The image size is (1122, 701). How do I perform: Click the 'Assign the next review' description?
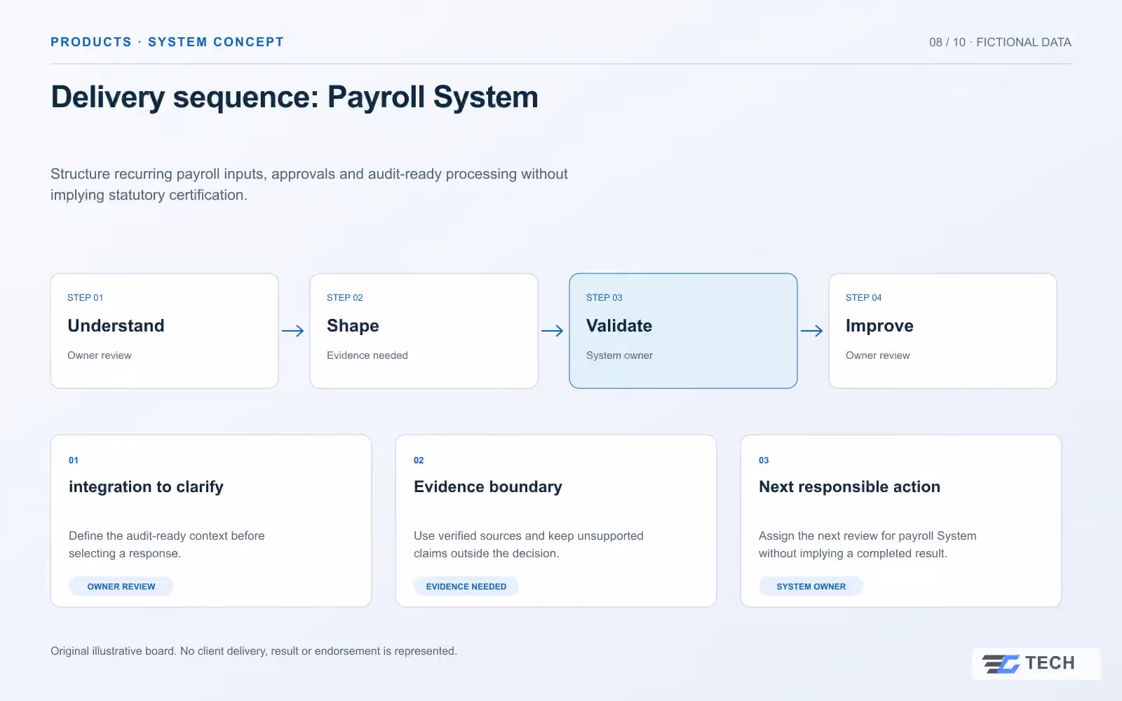[867, 545]
